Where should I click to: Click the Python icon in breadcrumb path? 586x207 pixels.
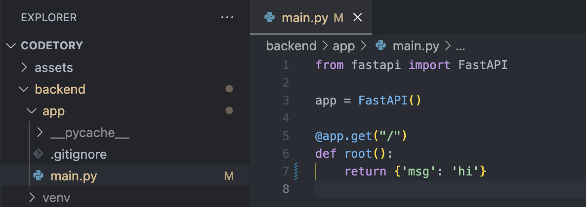click(x=380, y=46)
